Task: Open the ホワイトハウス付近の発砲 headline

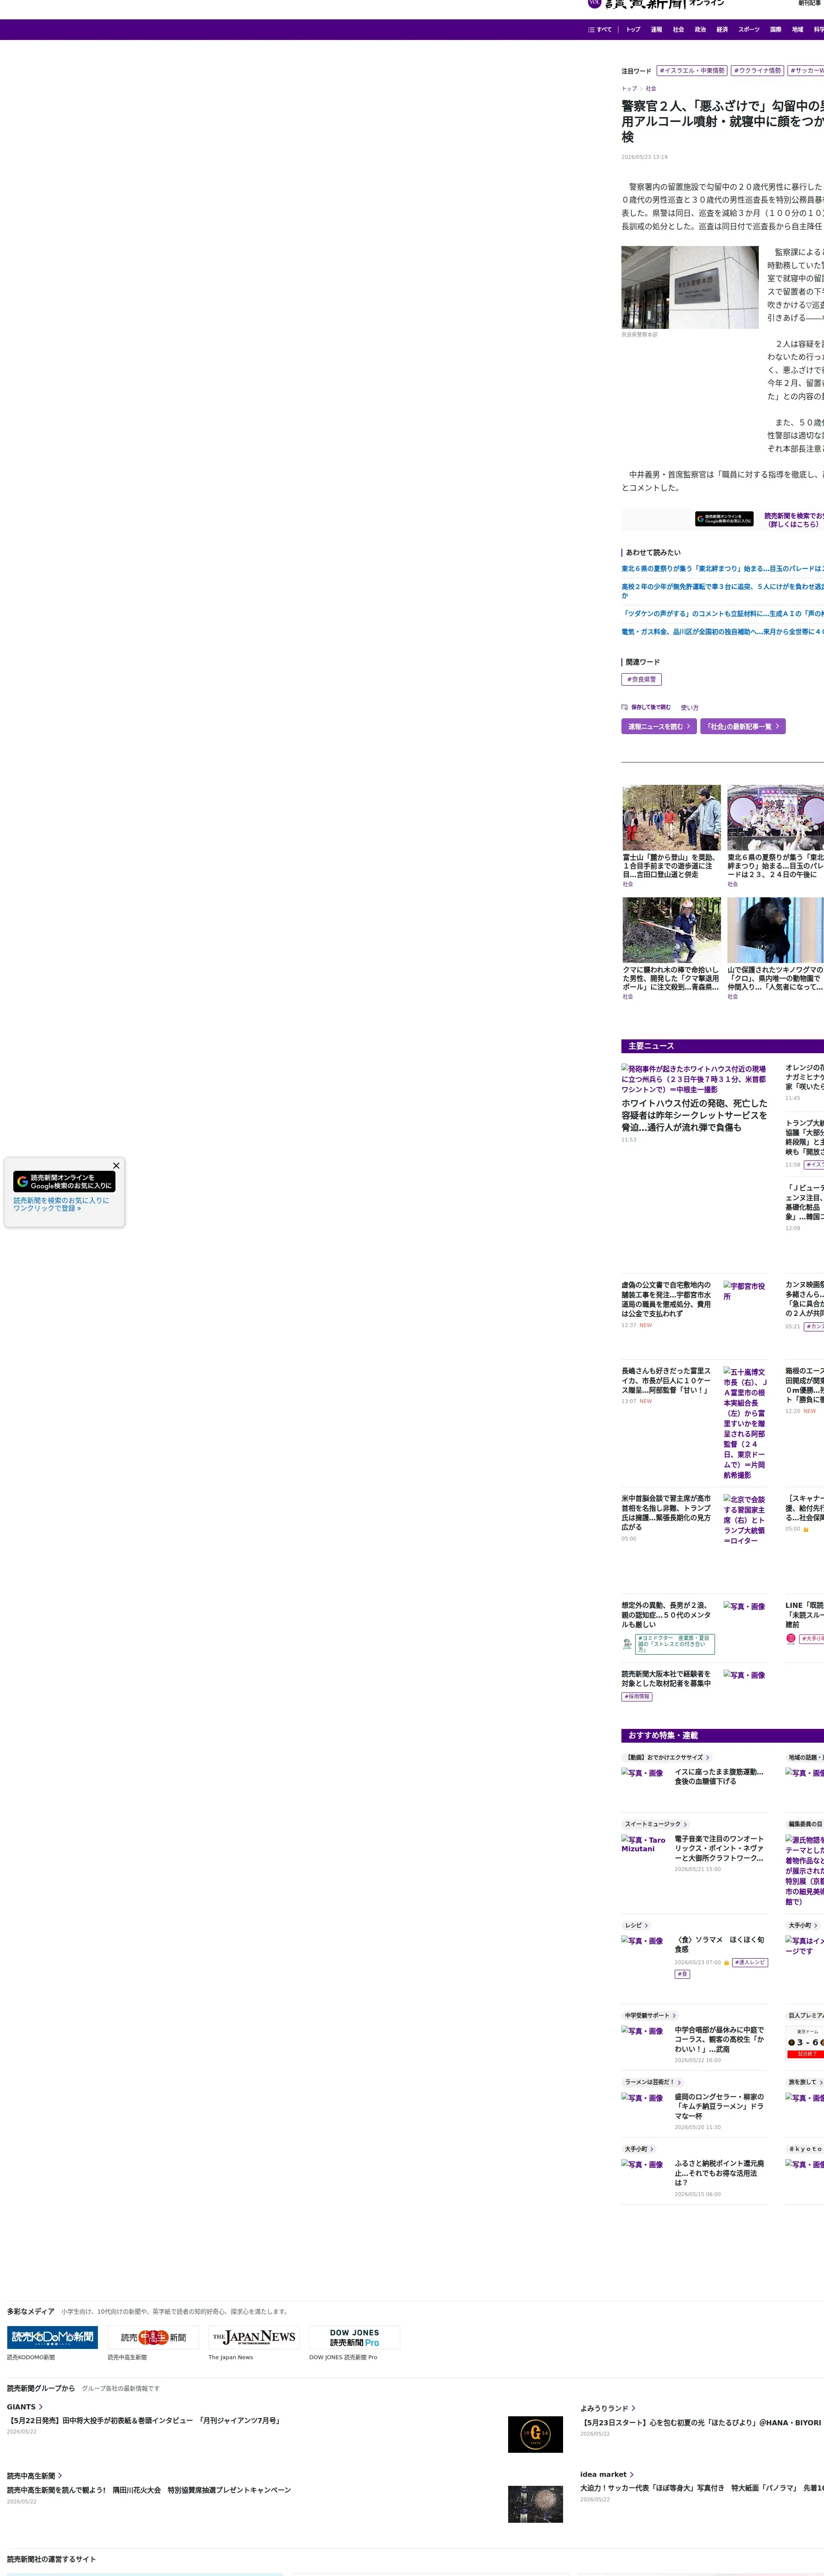Action: pos(695,1116)
